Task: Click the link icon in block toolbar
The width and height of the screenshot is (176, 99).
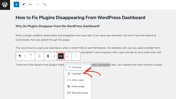Action: tap(61, 56)
